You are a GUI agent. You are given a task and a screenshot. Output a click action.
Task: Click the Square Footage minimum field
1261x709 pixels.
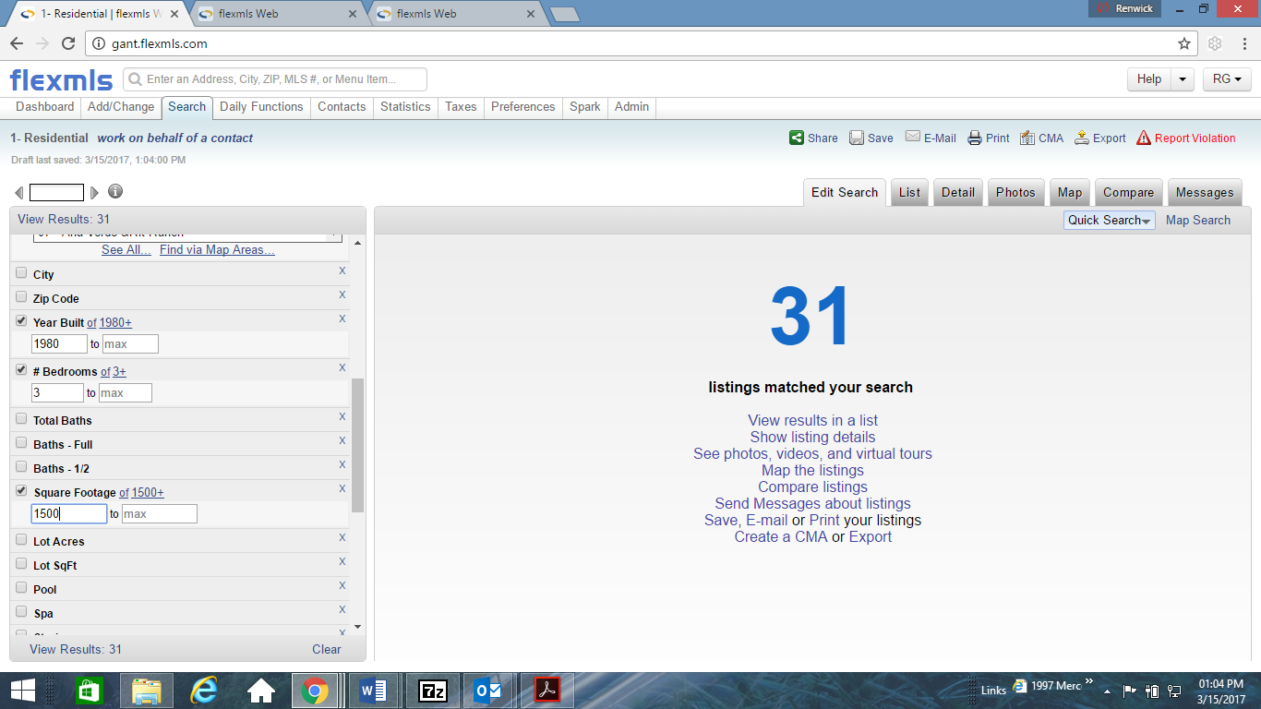[69, 514]
